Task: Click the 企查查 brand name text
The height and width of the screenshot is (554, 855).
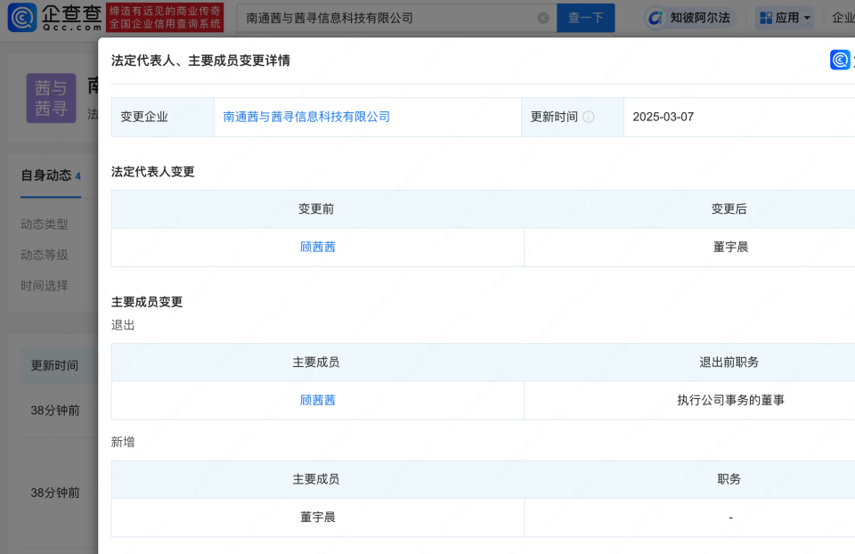Action: pos(72,13)
